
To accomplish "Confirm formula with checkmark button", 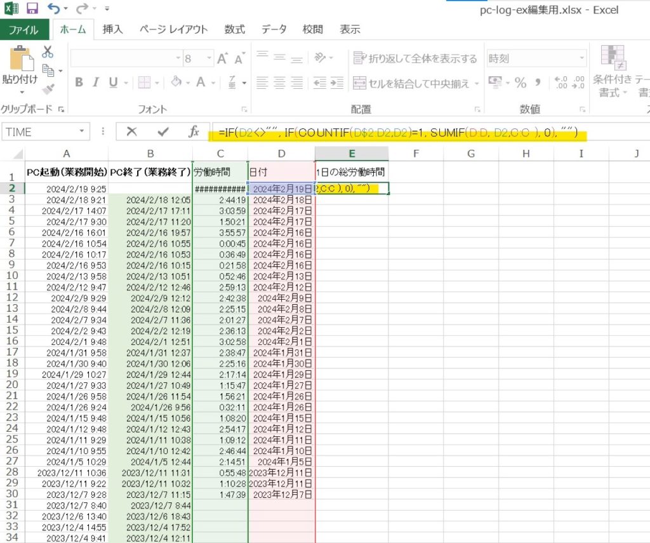I will (163, 131).
